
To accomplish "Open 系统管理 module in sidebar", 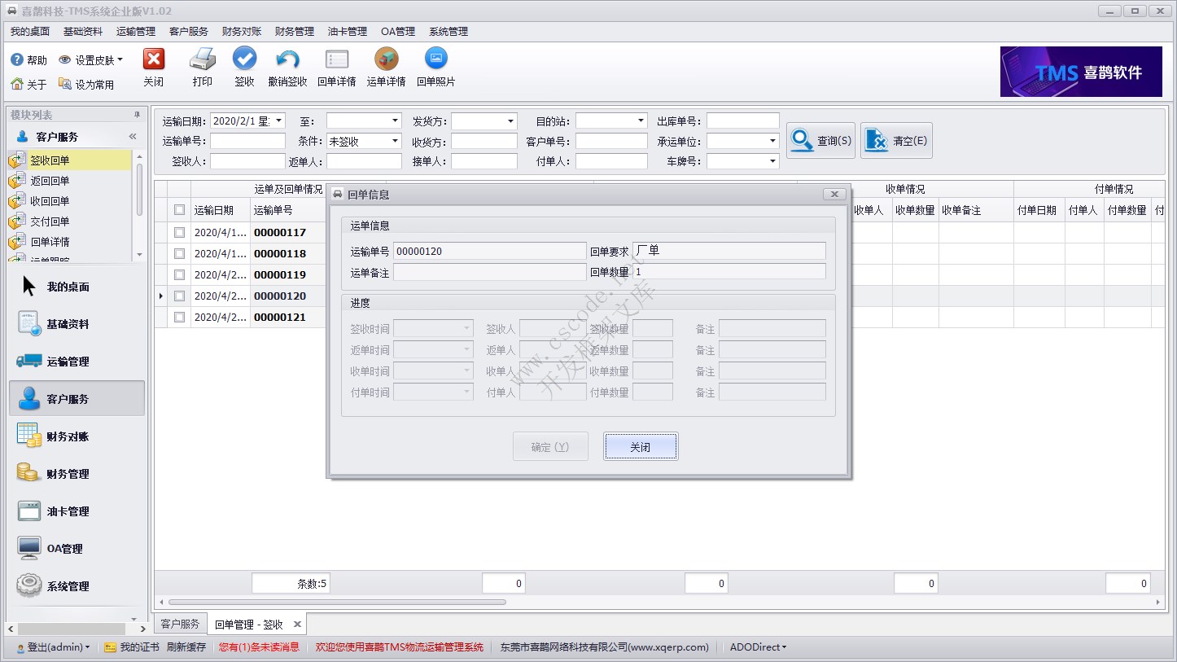I will [x=77, y=586].
